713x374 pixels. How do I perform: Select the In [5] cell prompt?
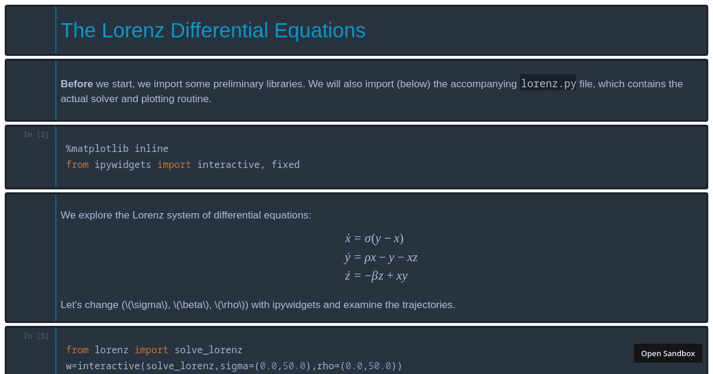click(38, 336)
